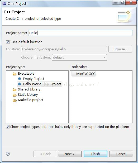Click the Shared Library folder icon
The height and width of the screenshot is (163, 138).
point(15,90)
